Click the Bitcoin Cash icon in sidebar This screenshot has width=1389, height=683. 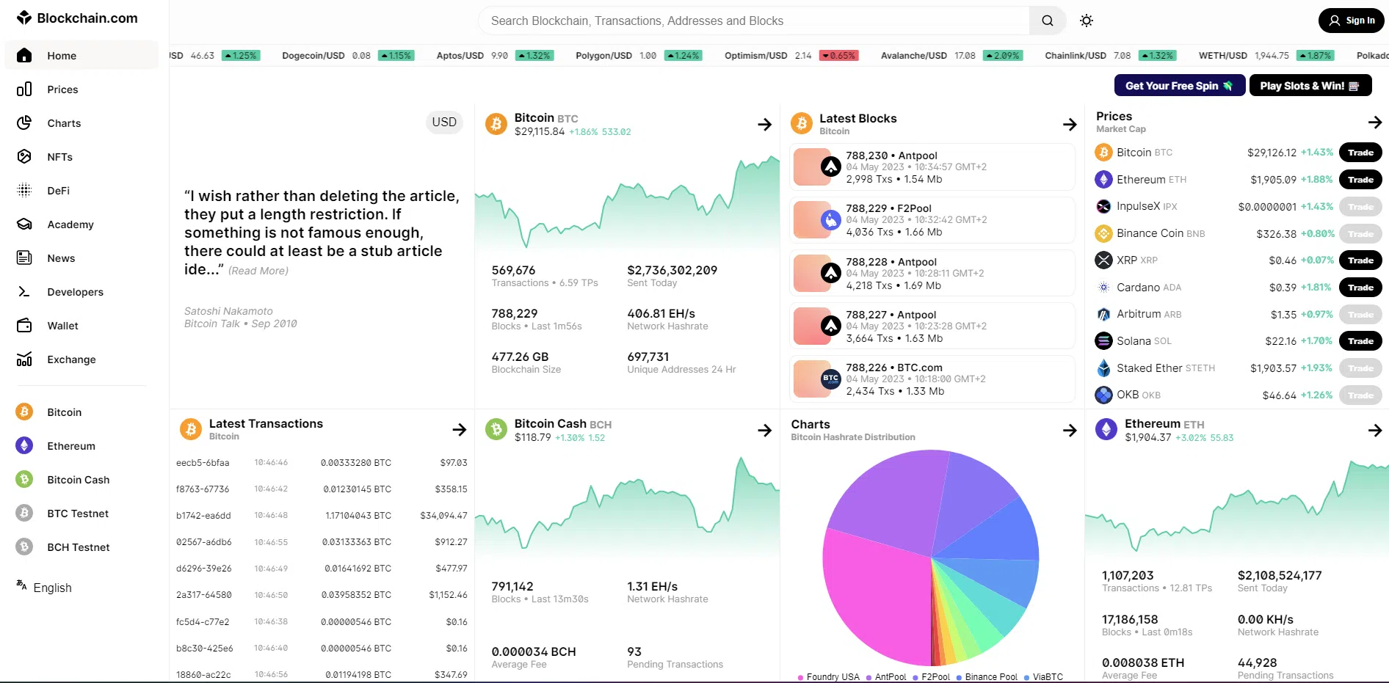[24, 480]
